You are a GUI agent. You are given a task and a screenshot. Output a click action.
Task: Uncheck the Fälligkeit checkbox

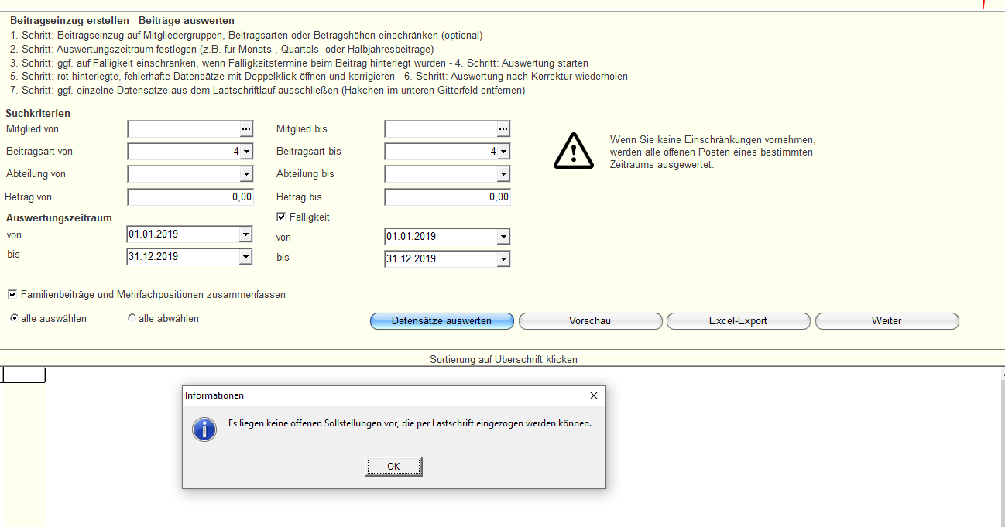[282, 217]
